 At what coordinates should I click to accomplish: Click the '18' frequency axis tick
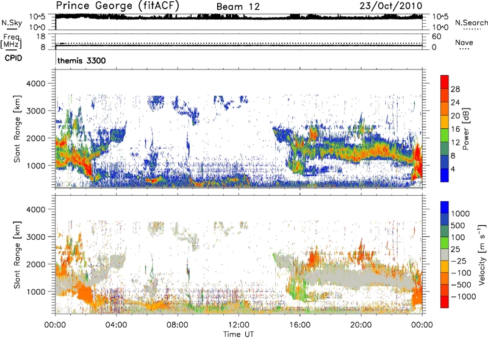pyautogui.click(x=41, y=37)
